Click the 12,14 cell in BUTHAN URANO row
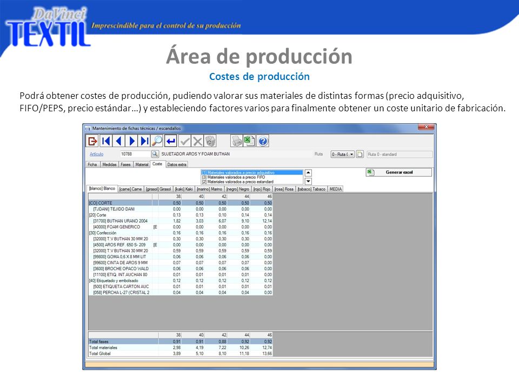Viewport: 519px width, 389px height. (x=262, y=221)
